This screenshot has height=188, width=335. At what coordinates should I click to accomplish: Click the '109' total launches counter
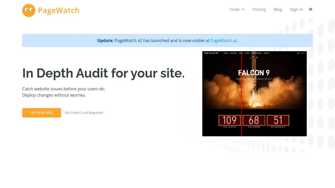pyautogui.click(x=230, y=120)
